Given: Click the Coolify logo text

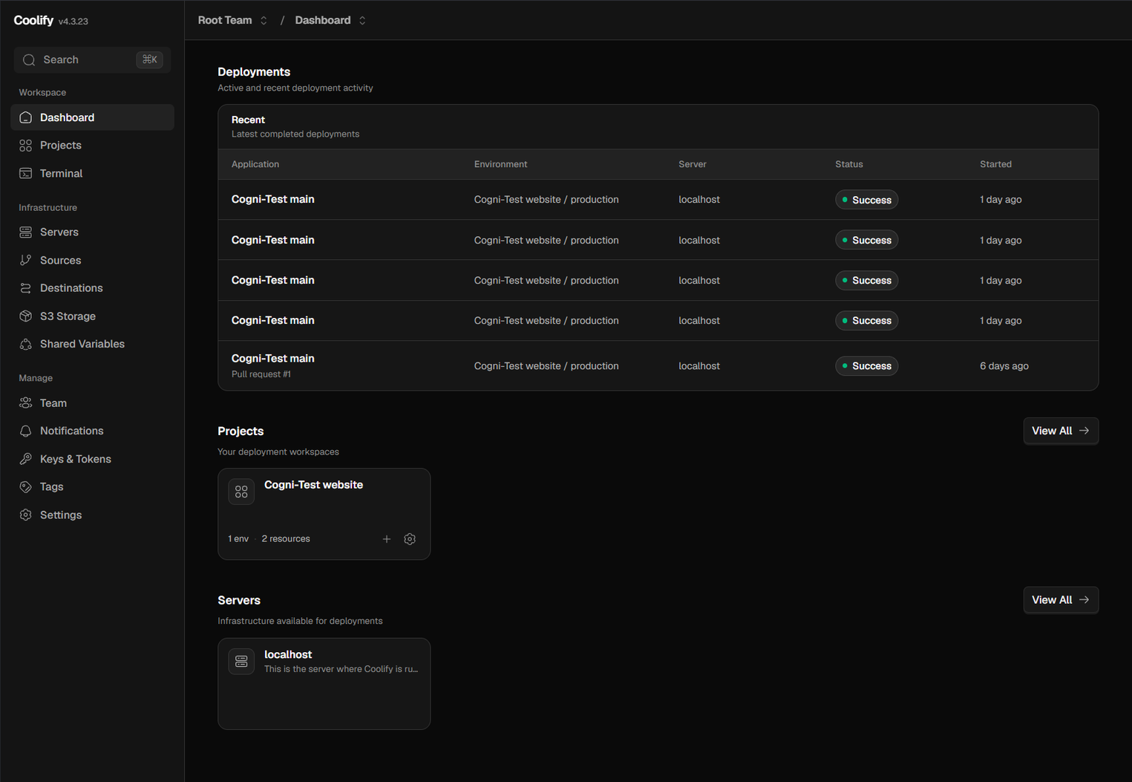Looking at the screenshot, I should click(33, 20).
